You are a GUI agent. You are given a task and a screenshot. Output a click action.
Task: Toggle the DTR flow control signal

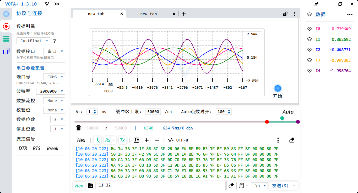23,148
